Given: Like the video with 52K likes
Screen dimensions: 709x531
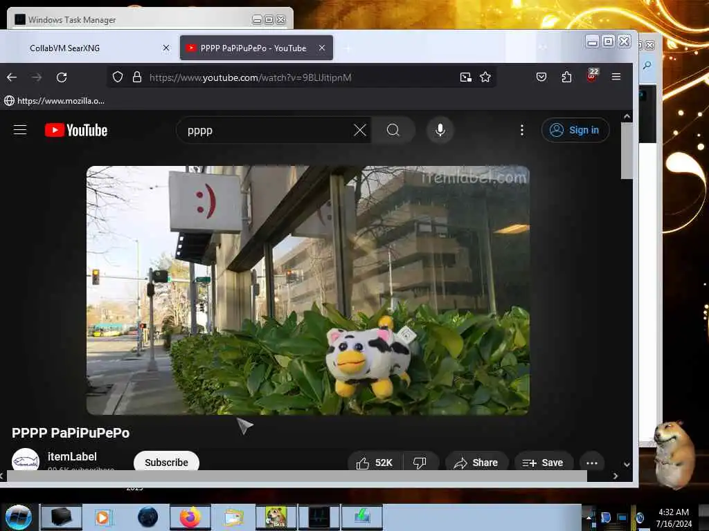Looking at the screenshot, I should pyautogui.click(x=375, y=463).
